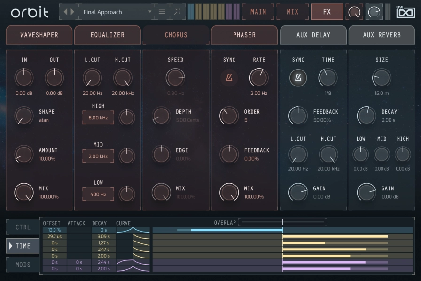Open the preset list menu icon
This screenshot has width=421, height=281.
click(162, 12)
